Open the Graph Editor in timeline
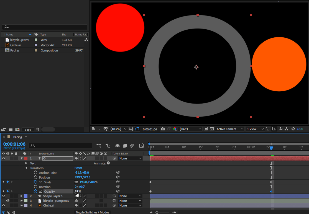The width and height of the screenshot is (309, 214). point(141,146)
